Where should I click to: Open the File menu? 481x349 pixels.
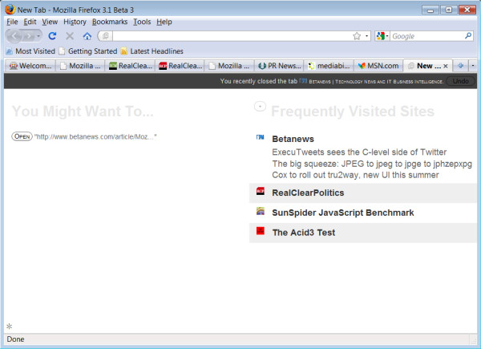click(12, 22)
